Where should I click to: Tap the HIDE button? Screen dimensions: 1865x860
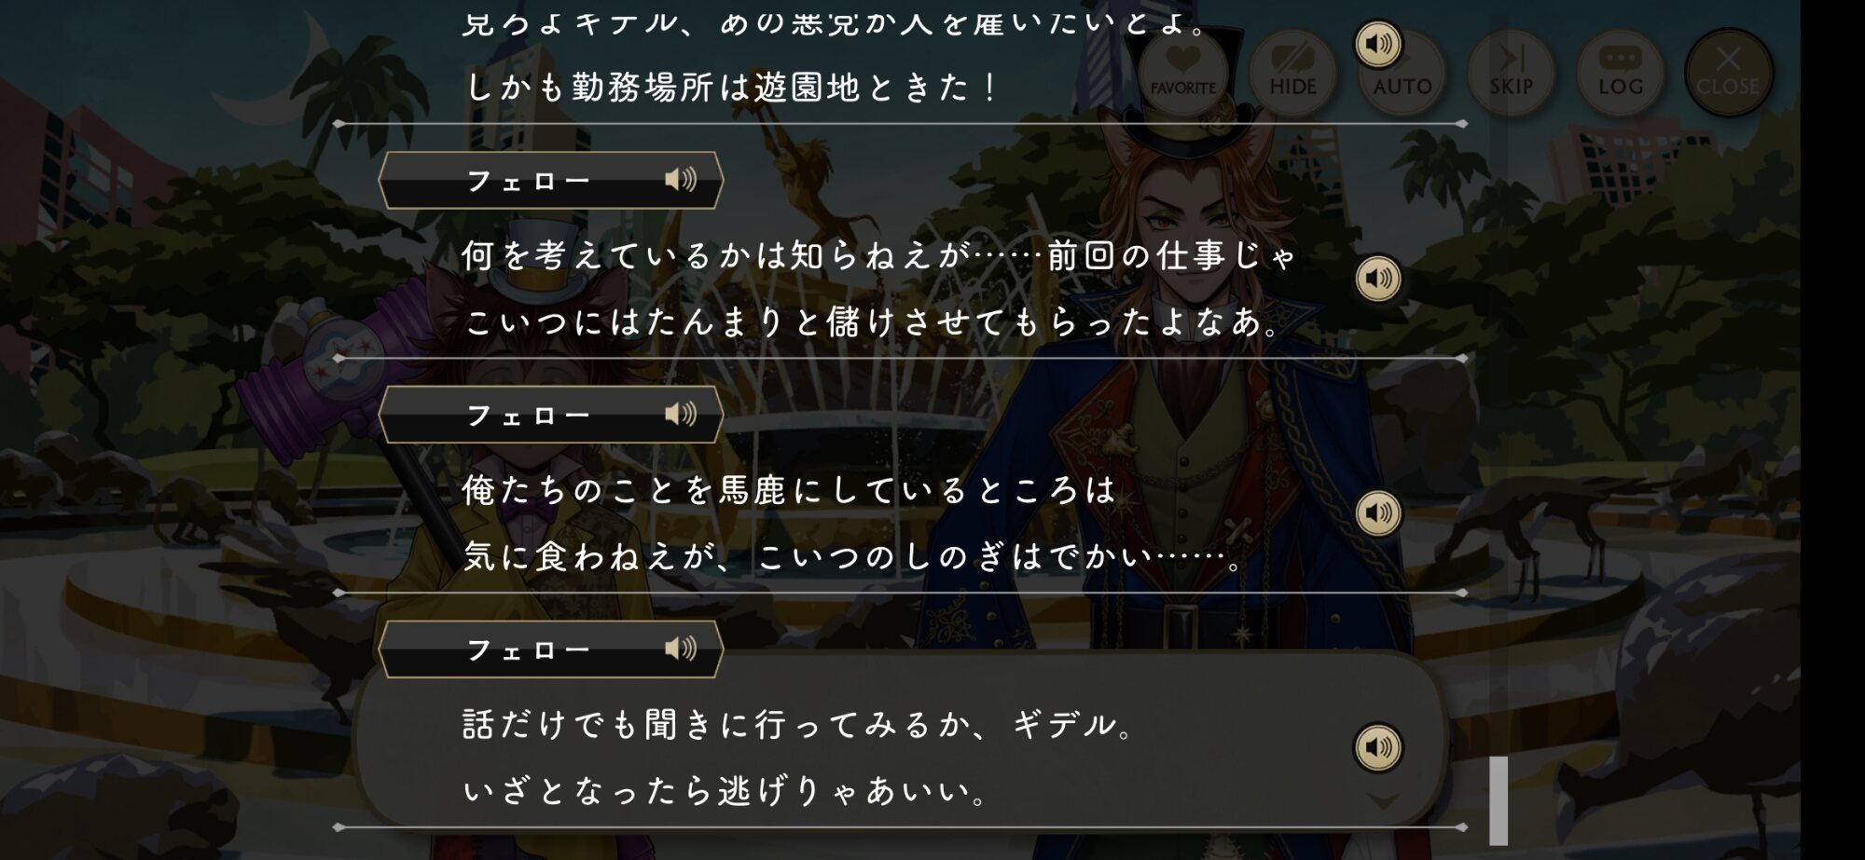[x=1292, y=73]
